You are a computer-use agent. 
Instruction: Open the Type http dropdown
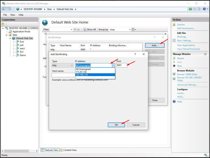pos(63,65)
